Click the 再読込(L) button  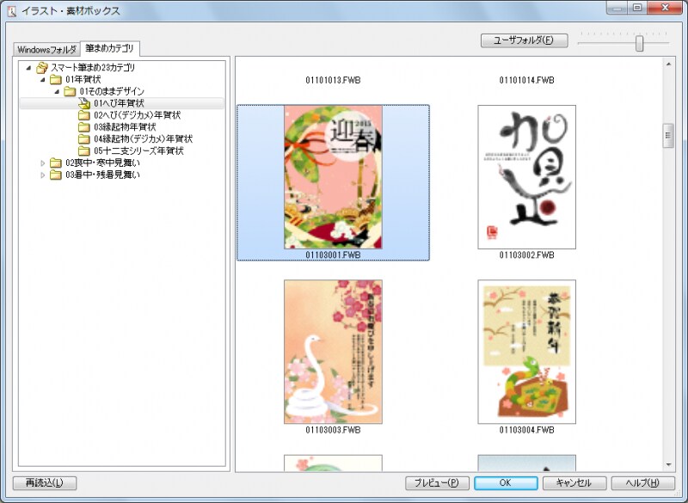pos(45,483)
